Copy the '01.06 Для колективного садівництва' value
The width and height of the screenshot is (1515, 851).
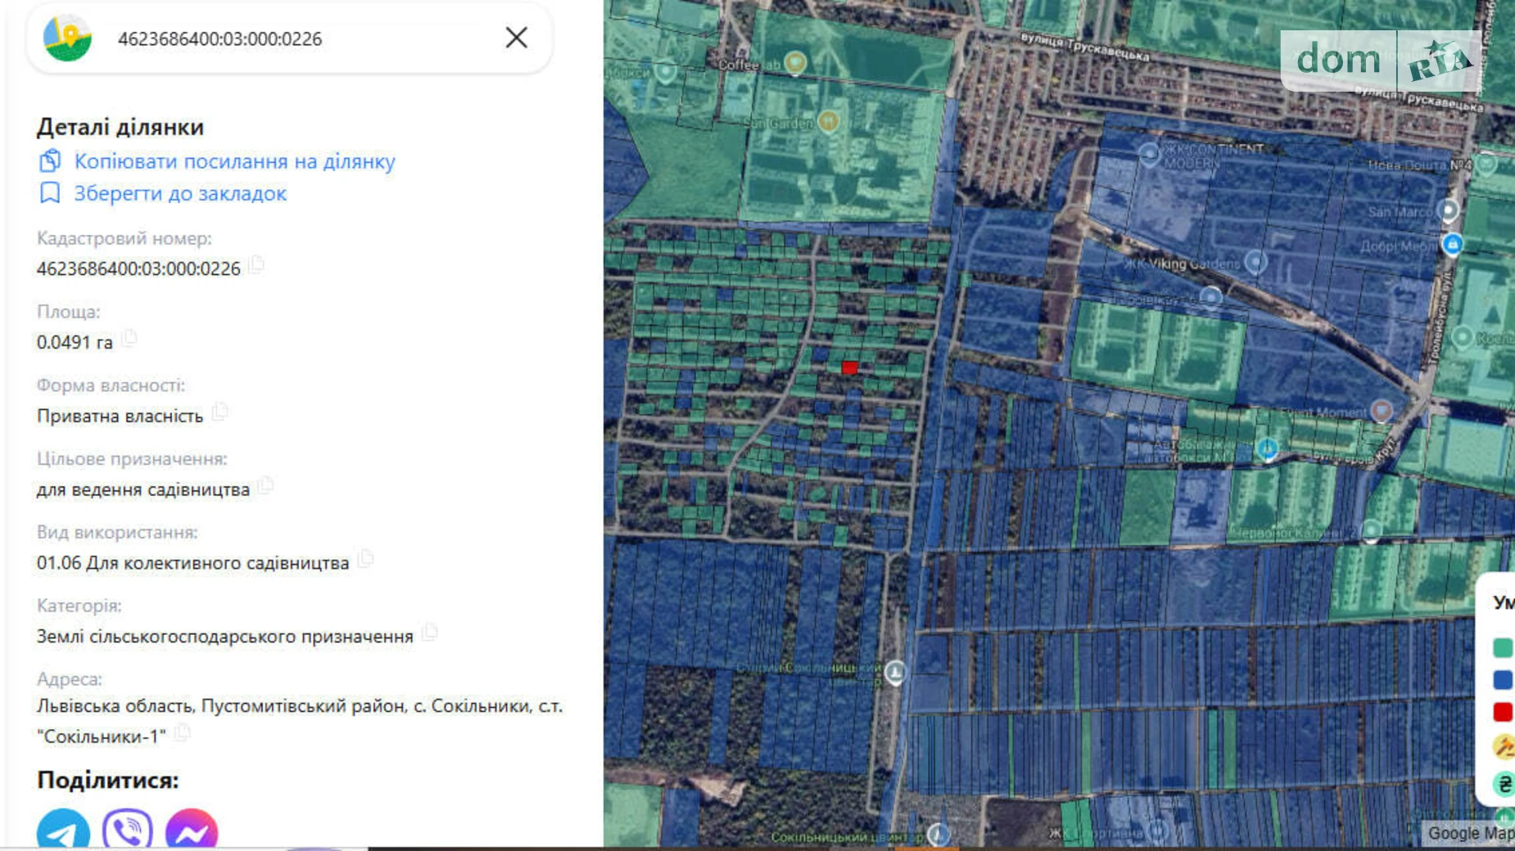(x=365, y=559)
